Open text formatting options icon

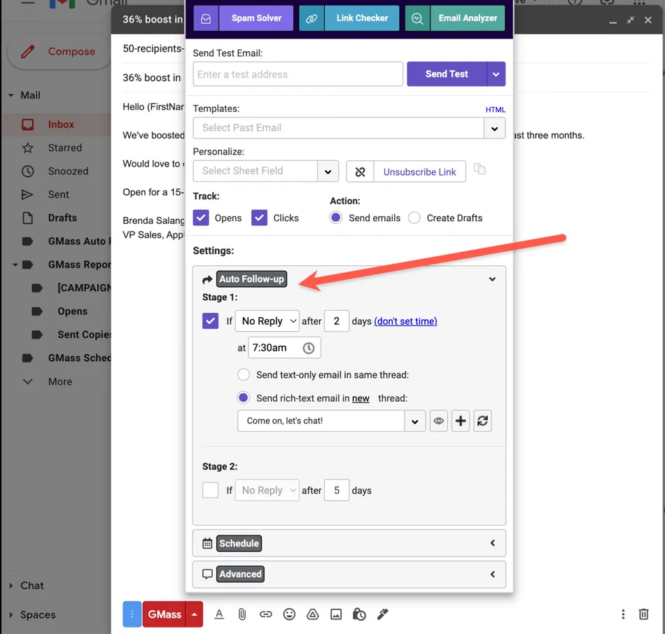click(x=219, y=614)
